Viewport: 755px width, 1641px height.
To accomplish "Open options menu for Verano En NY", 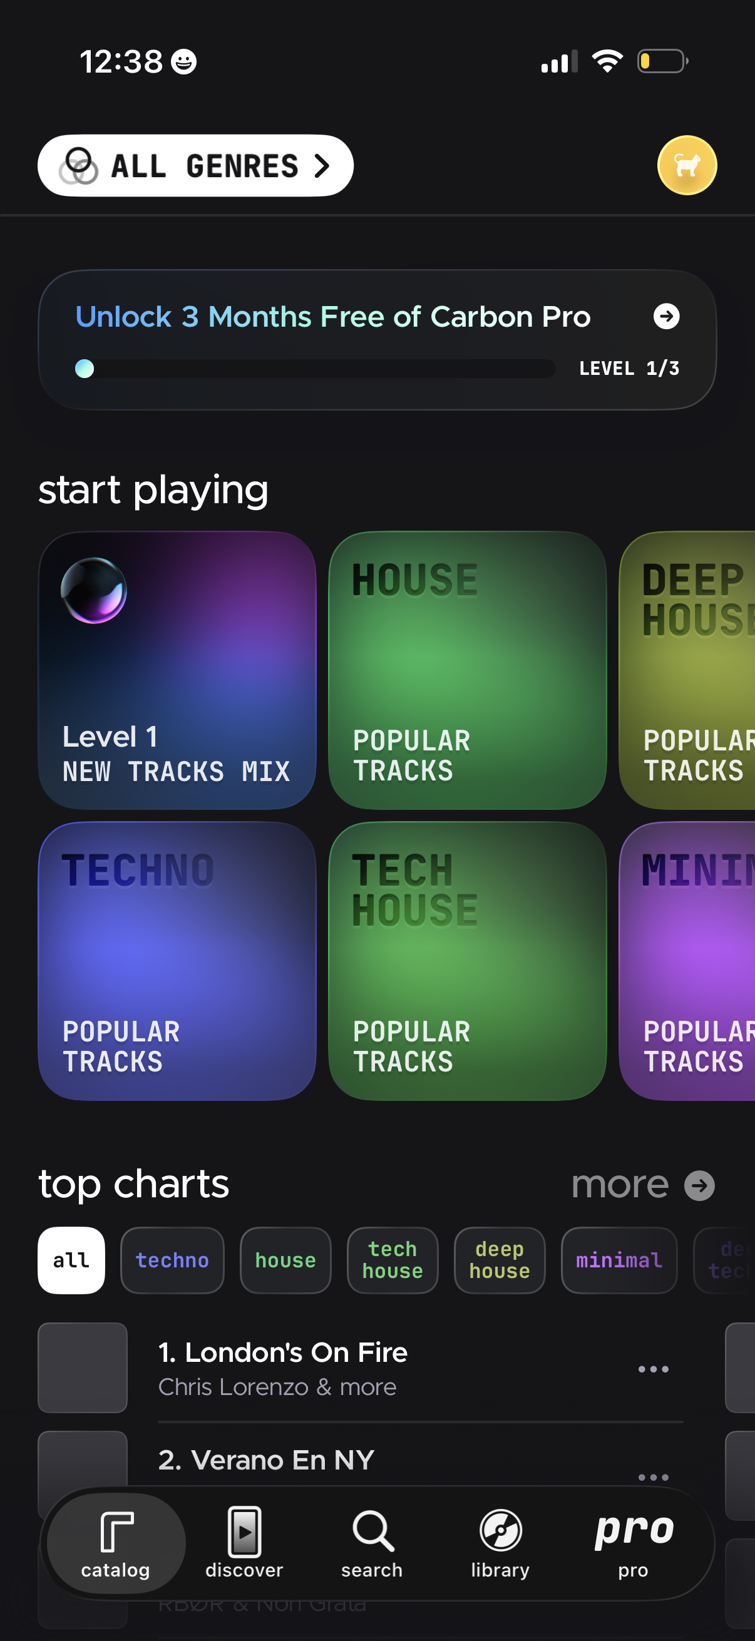I will pos(652,1476).
